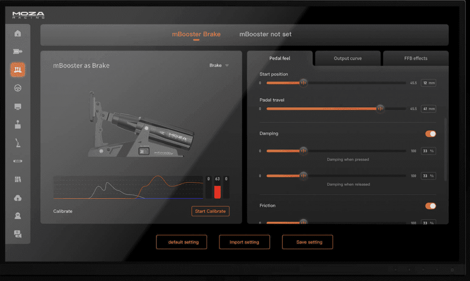Screen dimensions: 470x281
Task: Open the cloud upload icon
Action: pyautogui.click(x=18, y=198)
